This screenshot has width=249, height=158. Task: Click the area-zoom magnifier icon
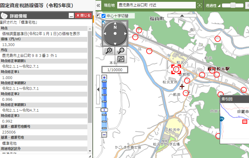pyautogui.click(x=121, y=59)
